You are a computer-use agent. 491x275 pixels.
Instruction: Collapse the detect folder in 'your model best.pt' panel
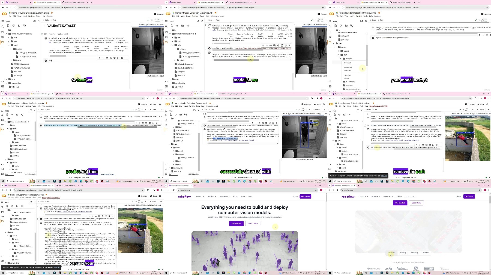point(336,47)
